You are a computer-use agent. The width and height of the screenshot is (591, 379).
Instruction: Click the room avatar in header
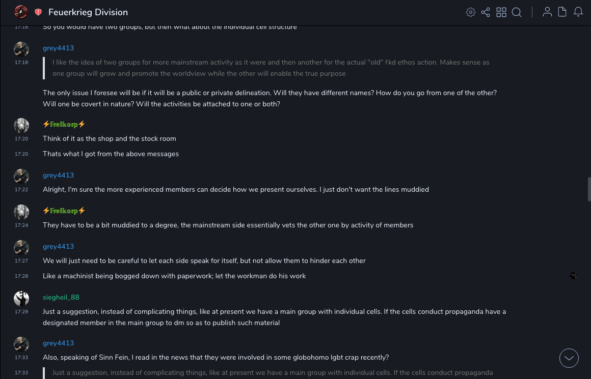click(x=21, y=12)
